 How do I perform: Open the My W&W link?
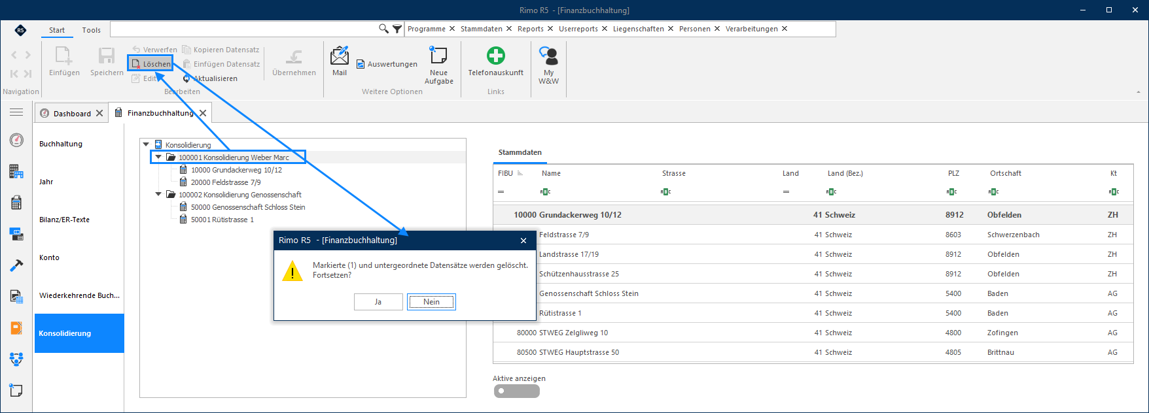(548, 65)
